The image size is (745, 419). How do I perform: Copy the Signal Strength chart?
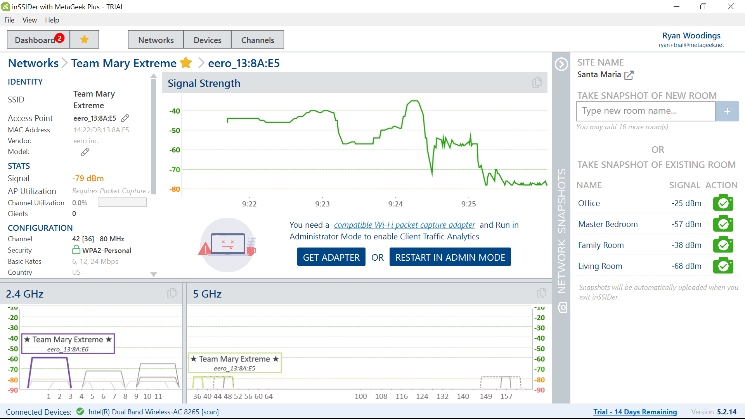537,82
